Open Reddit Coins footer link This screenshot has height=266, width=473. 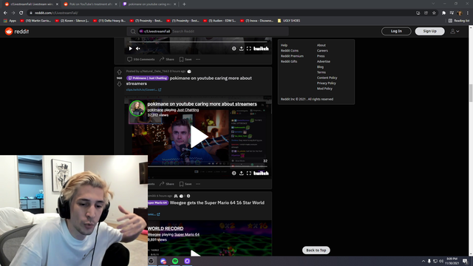pyautogui.click(x=290, y=51)
